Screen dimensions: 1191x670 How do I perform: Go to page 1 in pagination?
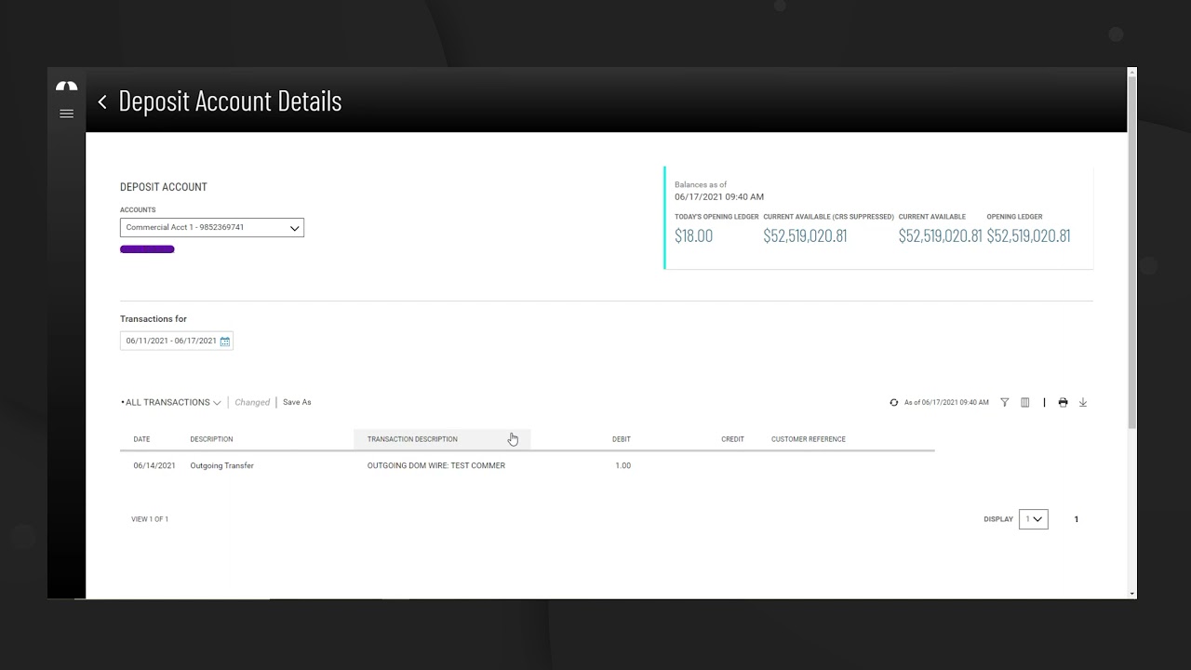click(x=1077, y=519)
